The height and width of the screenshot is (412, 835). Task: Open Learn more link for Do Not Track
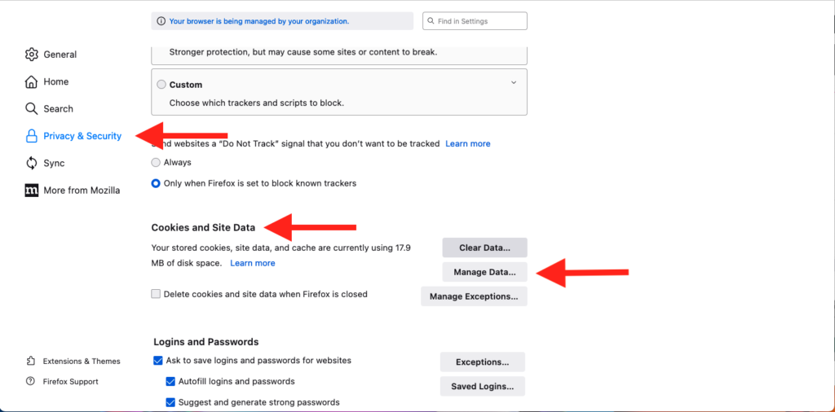(467, 144)
